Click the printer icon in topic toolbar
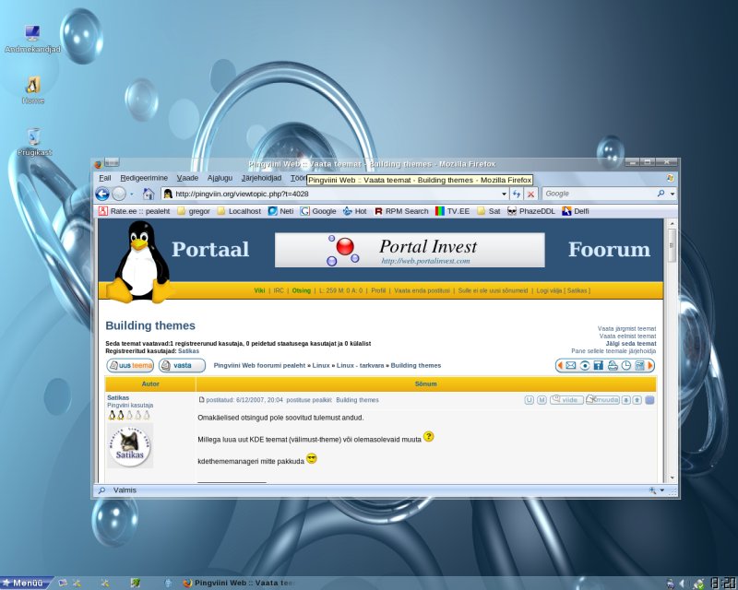This screenshot has width=738, height=590. point(613,366)
